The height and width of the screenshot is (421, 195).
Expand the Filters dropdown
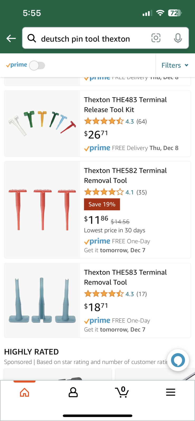pyautogui.click(x=175, y=65)
